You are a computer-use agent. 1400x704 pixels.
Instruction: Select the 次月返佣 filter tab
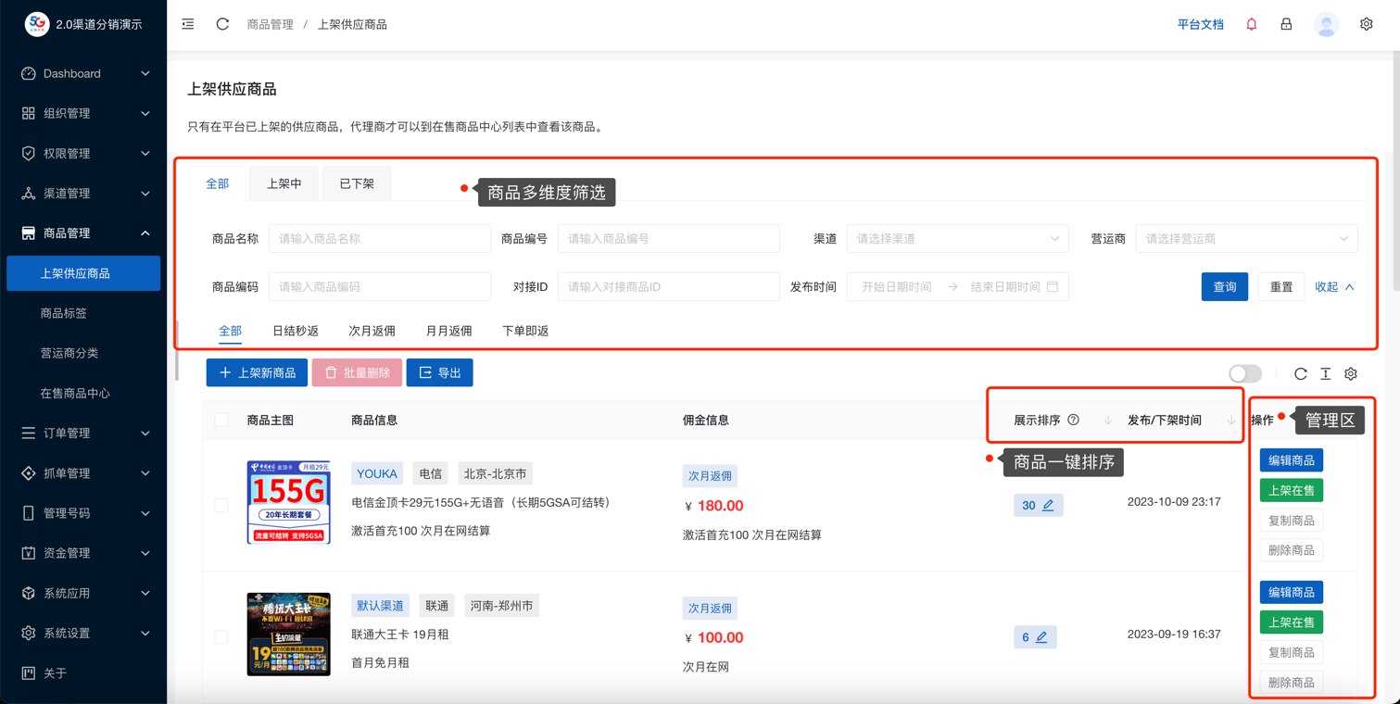click(372, 331)
